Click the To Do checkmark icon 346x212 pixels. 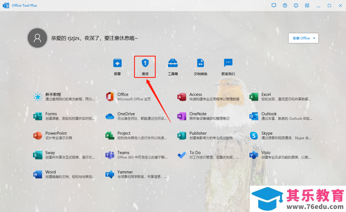click(182, 155)
